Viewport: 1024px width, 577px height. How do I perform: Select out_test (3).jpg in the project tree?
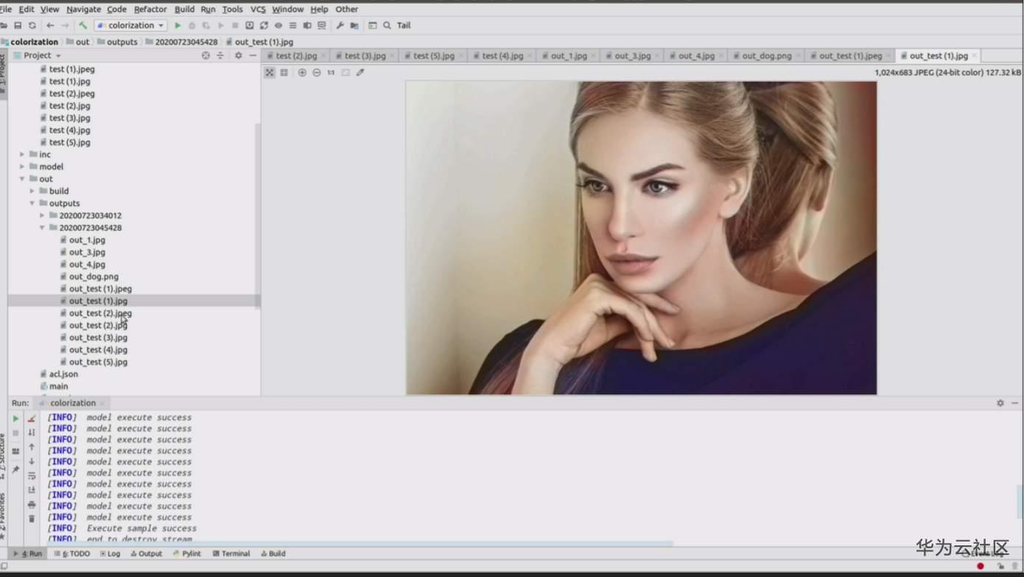(x=97, y=337)
